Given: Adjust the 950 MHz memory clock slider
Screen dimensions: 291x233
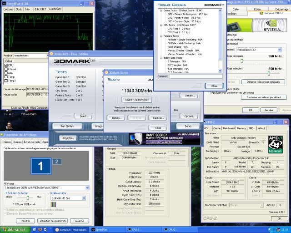Looking at the screenshot, I should tap(269, 74).
